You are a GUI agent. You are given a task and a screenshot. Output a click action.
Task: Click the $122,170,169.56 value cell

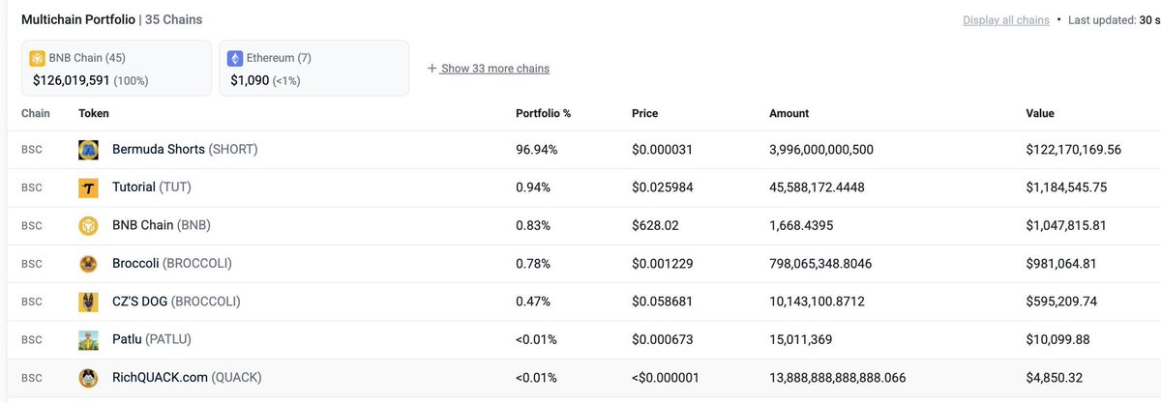pos(1073,150)
